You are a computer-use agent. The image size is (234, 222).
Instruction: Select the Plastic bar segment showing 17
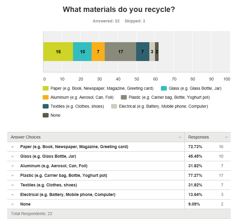click(x=120, y=52)
